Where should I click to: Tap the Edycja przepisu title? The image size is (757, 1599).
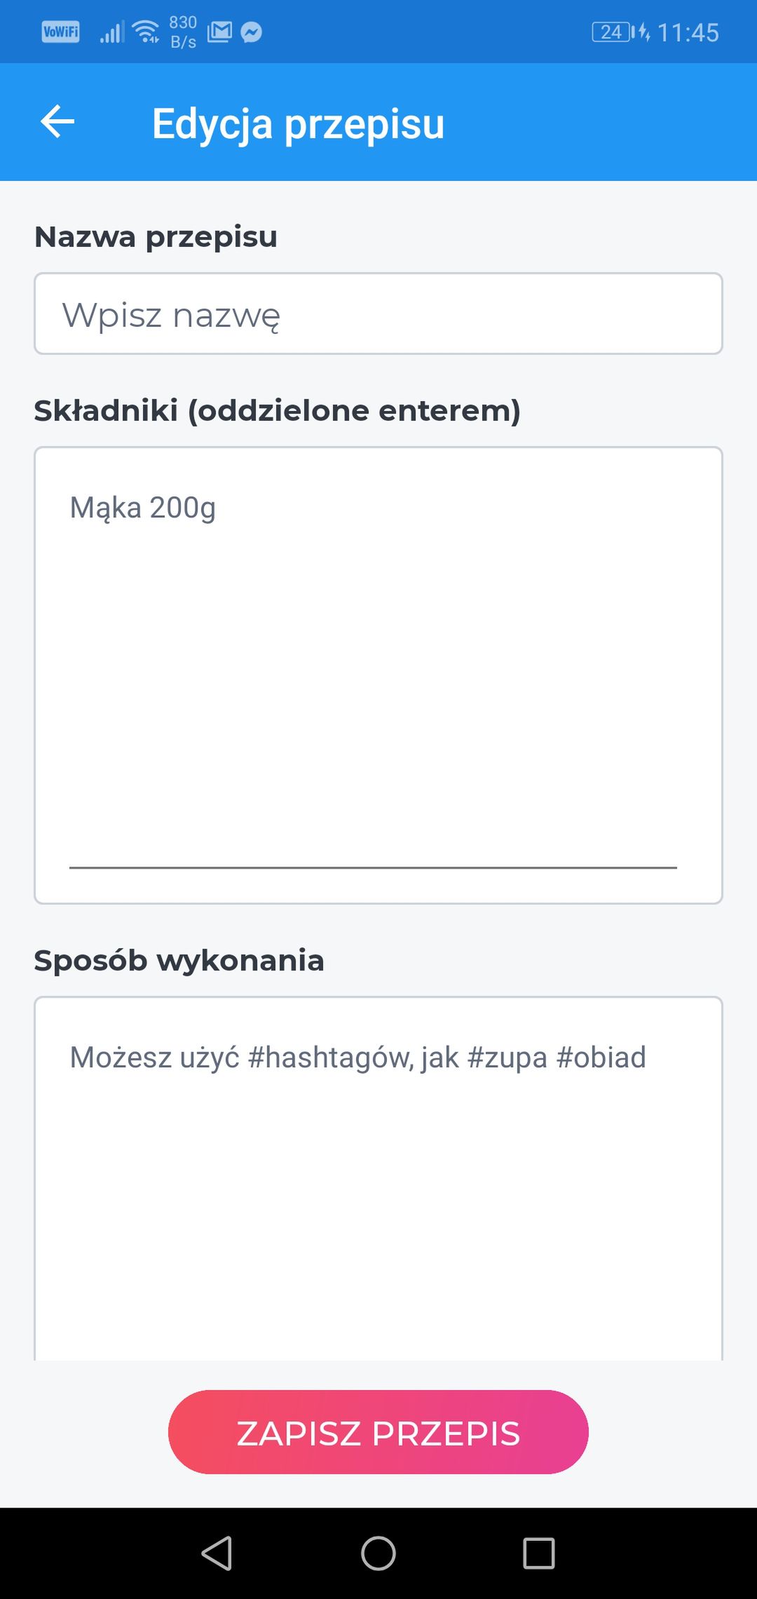(299, 124)
